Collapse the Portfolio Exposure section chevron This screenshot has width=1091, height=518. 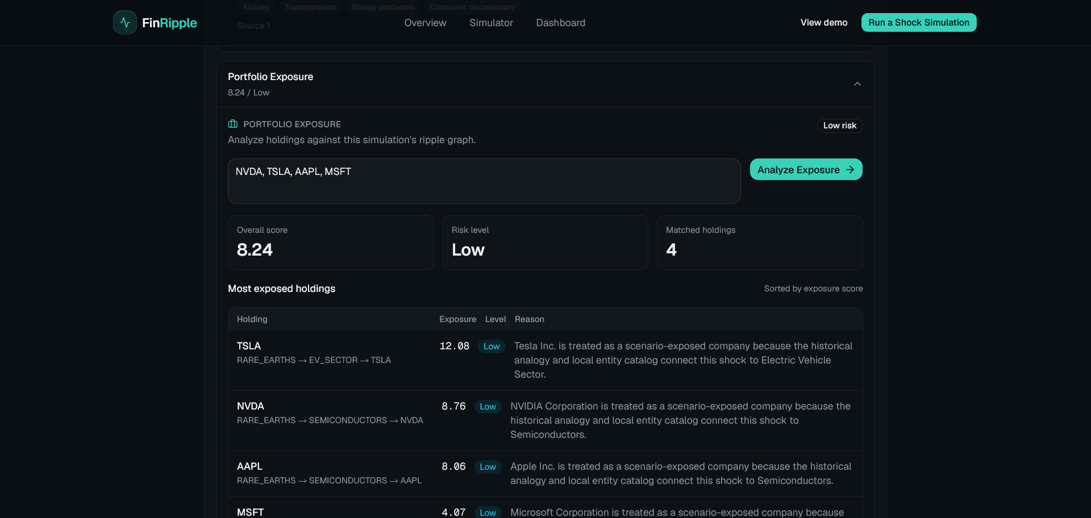point(857,84)
